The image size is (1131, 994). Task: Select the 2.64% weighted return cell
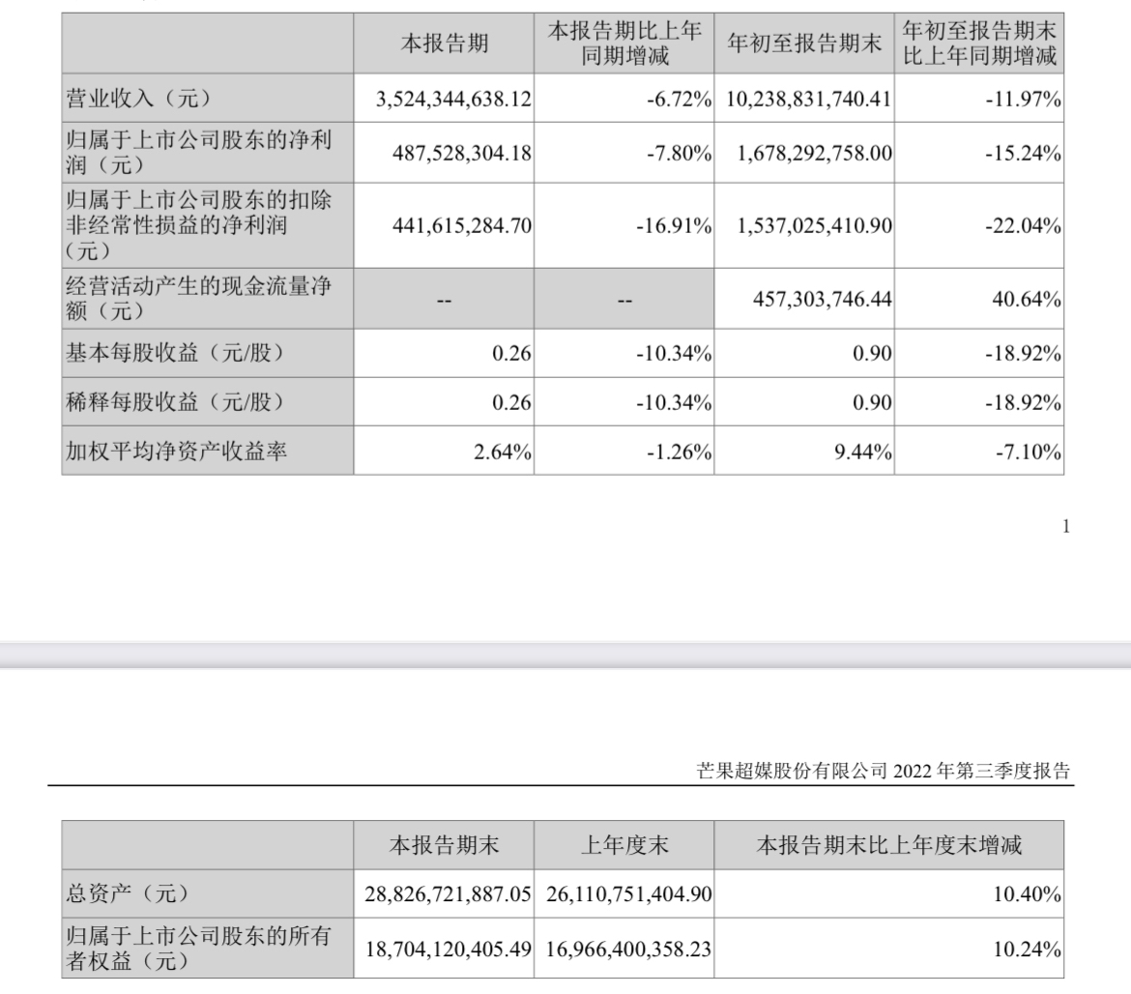(x=502, y=452)
